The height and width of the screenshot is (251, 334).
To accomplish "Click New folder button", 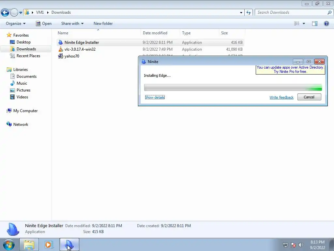I will click(x=103, y=24).
